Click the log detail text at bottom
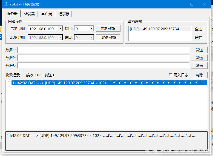213x156 pixels. (101, 136)
